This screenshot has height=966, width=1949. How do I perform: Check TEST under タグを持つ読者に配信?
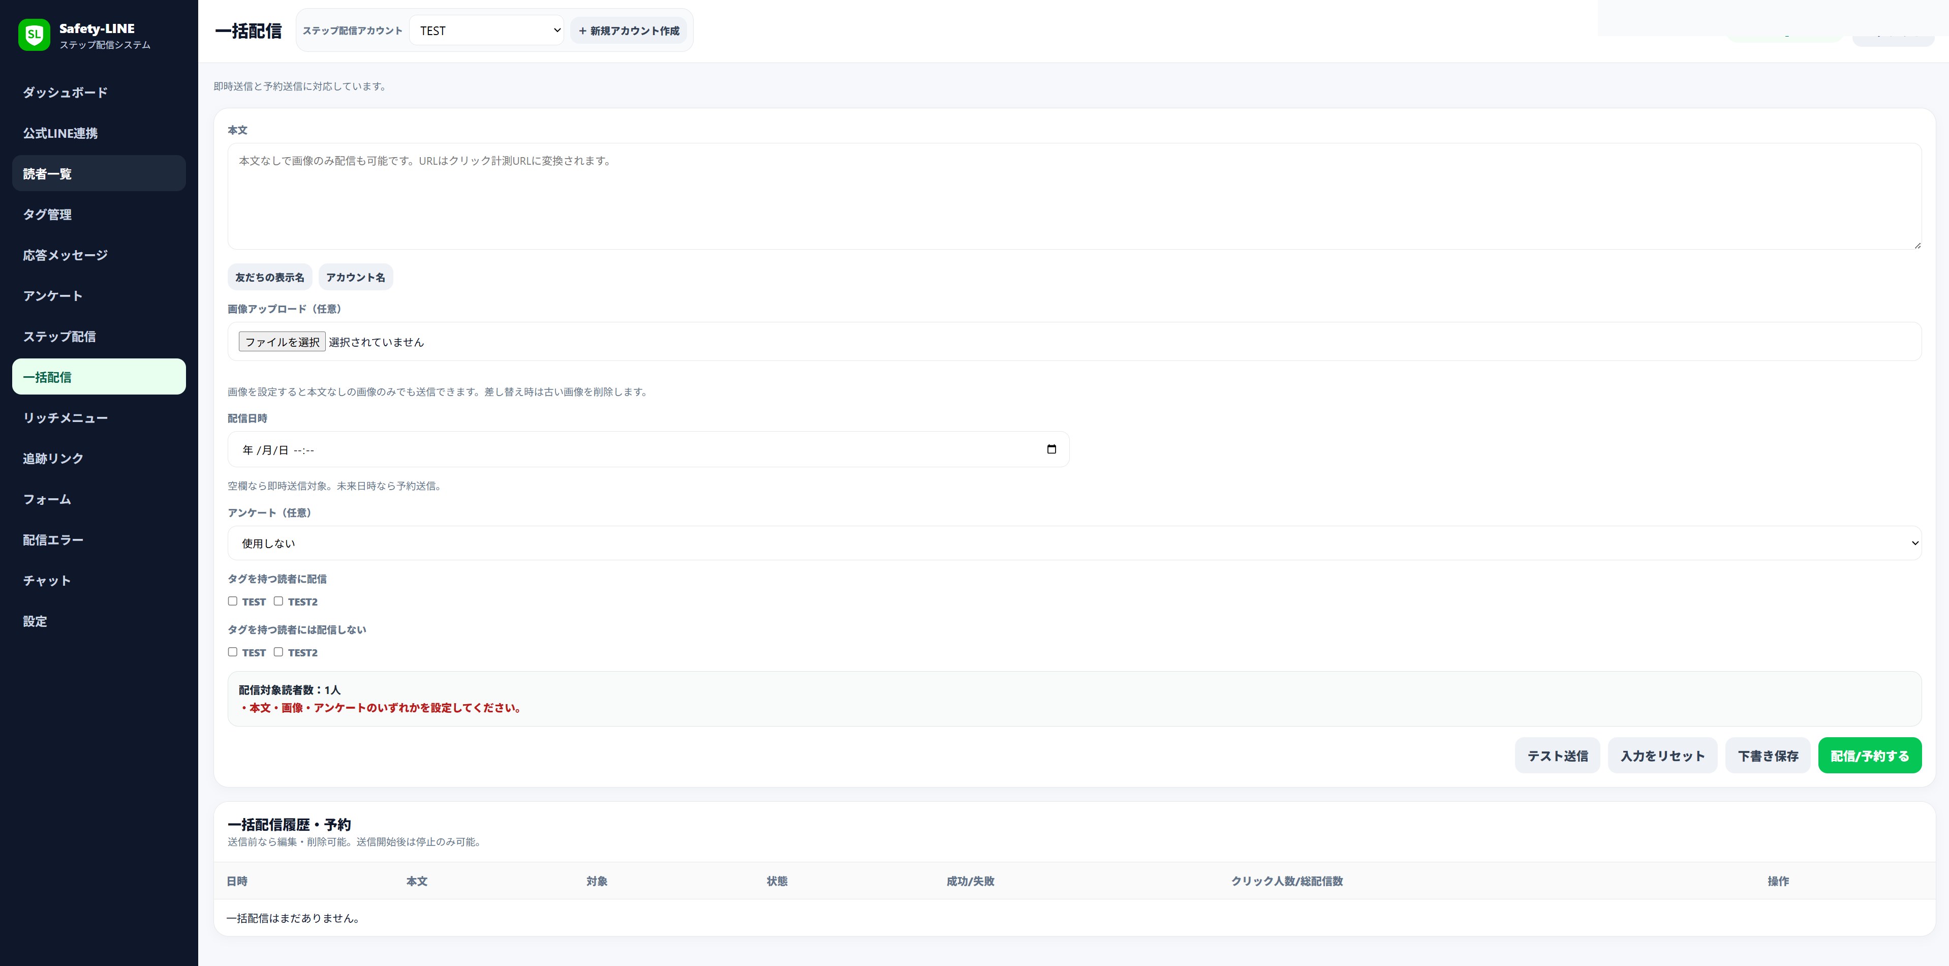[233, 601]
